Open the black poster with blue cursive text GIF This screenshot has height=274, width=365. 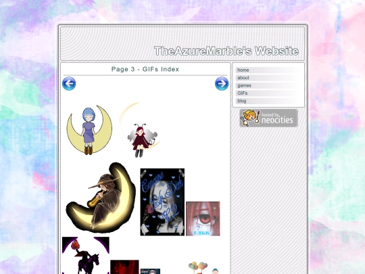(162, 202)
